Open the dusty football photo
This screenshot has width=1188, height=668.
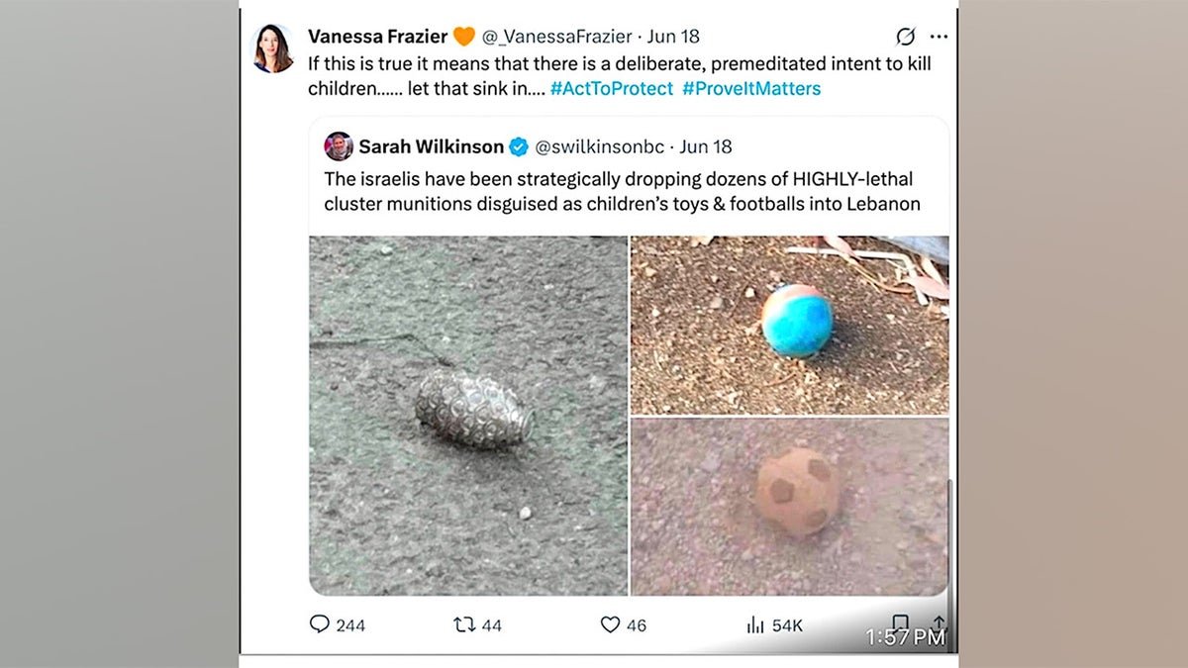pos(790,507)
